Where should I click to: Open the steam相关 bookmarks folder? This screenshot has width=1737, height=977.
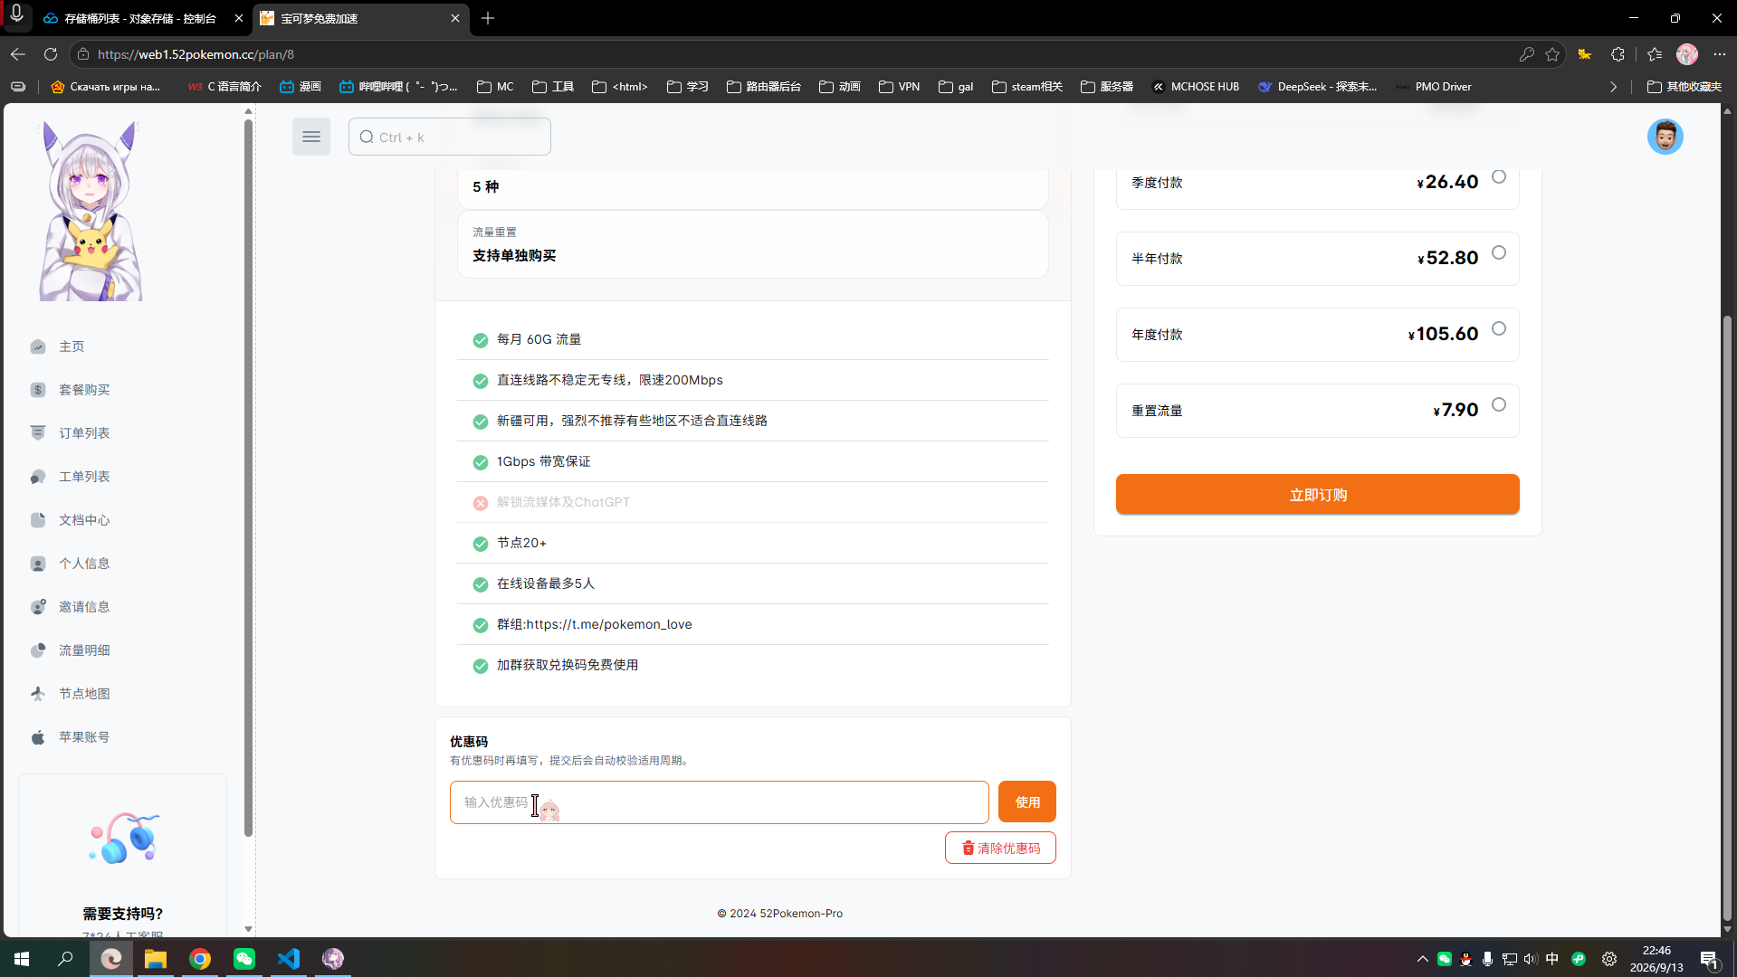[1026, 87]
